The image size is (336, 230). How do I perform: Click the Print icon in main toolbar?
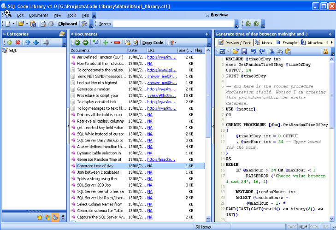pyautogui.click(x=51, y=24)
